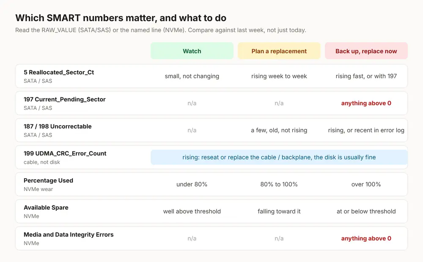Click SATA / SAS under Uncorrectable
Viewport: 423px width, 262px height.
click(38, 135)
